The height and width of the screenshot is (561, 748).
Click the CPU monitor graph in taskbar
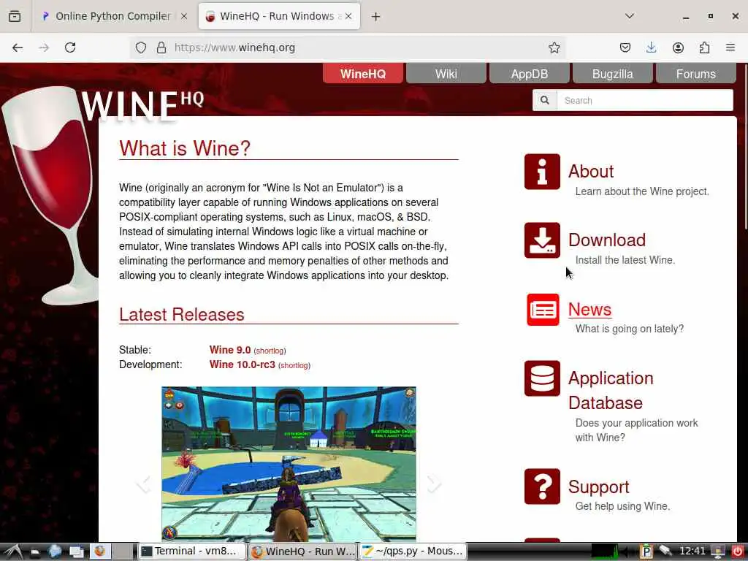[x=606, y=552]
